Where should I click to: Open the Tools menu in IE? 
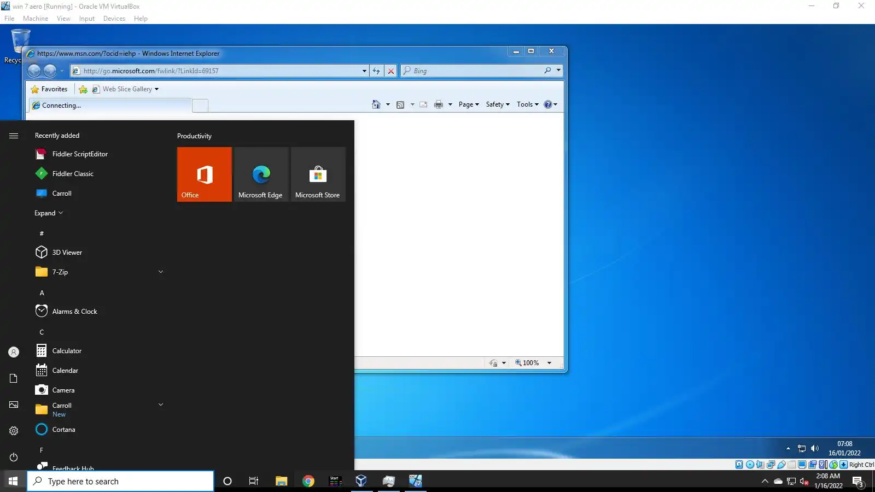pyautogui.click(x=528, y=104)
